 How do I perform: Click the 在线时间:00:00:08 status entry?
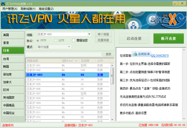(173, 125)
